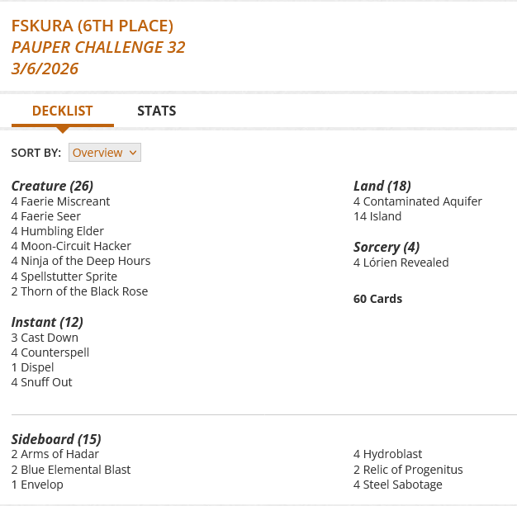The image size is (517, 506).
Task: Click Relic of Progenitus sideboard entry
Action: pyautogui.click(x=413, y=470)
